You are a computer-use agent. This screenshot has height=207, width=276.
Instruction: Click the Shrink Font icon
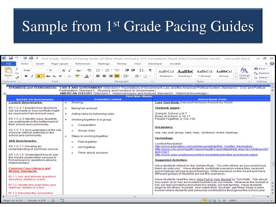coord(70,70)
